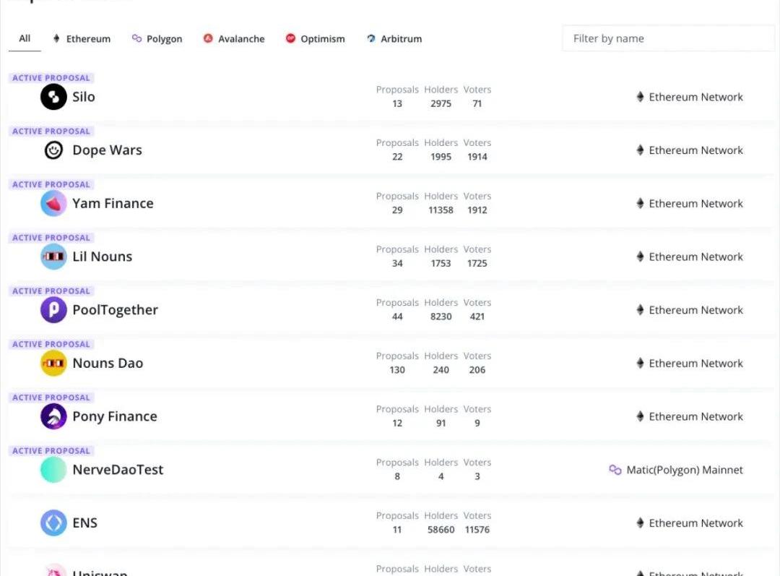This screenshot has height=576, width=780.
Task: Switch to the Arbitrum tab
Action: [394, 39]
